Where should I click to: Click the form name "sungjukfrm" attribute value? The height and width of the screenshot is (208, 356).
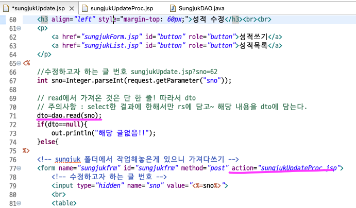click(x=99, y=168)
